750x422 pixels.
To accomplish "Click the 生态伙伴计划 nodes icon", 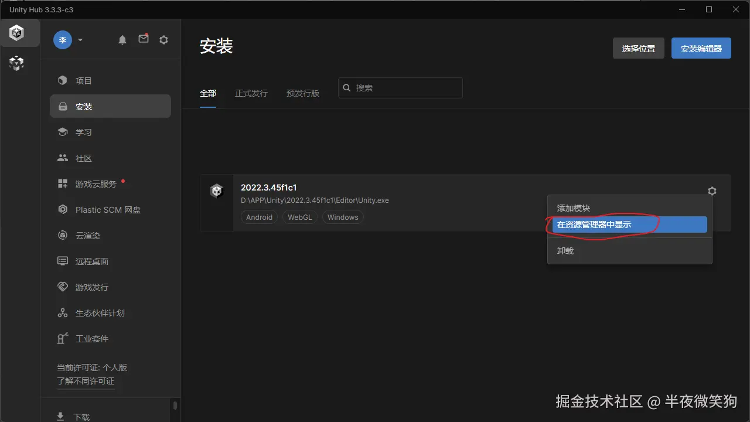I will (x=63, y=312).
